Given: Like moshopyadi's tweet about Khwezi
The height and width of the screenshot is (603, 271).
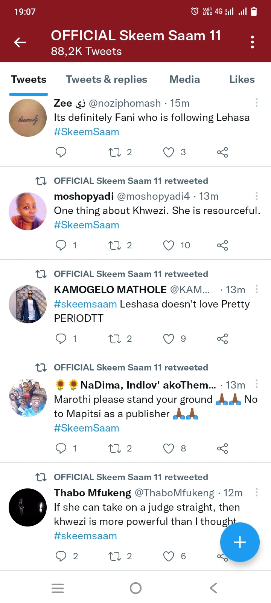Looking at the screenshot, I should 169,246.
